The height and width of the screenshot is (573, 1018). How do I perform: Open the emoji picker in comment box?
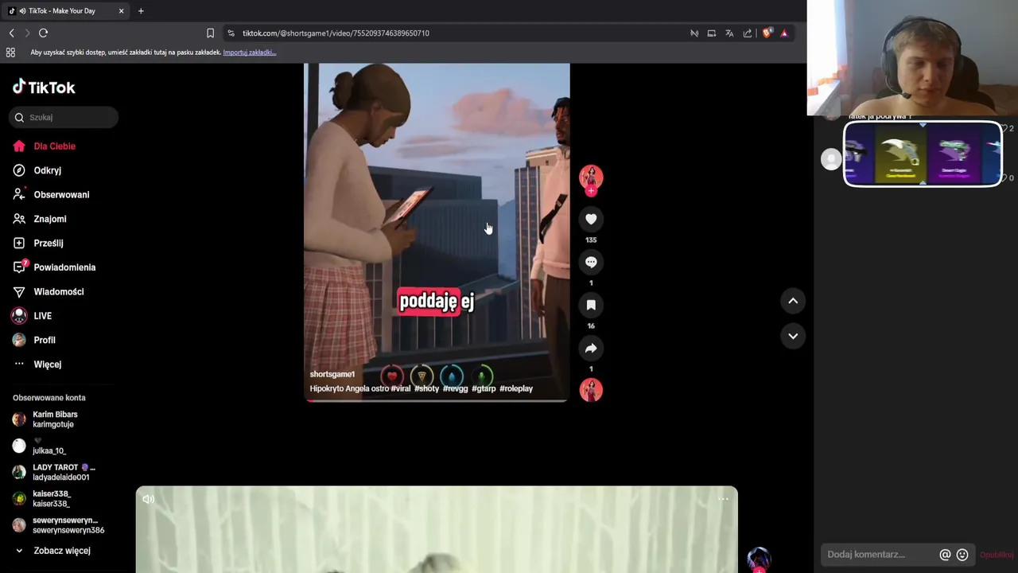tap(962, 555)
